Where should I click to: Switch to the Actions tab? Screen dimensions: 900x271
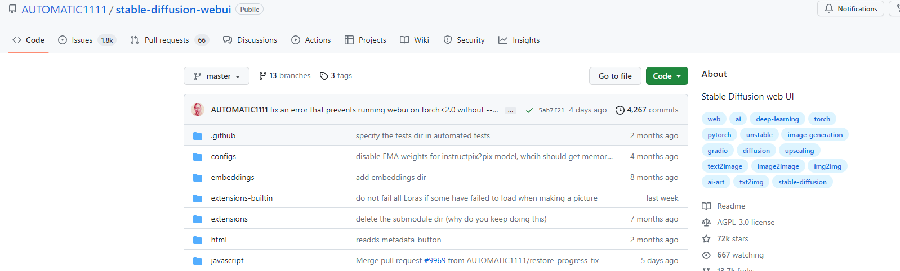[x=311, y=40]
